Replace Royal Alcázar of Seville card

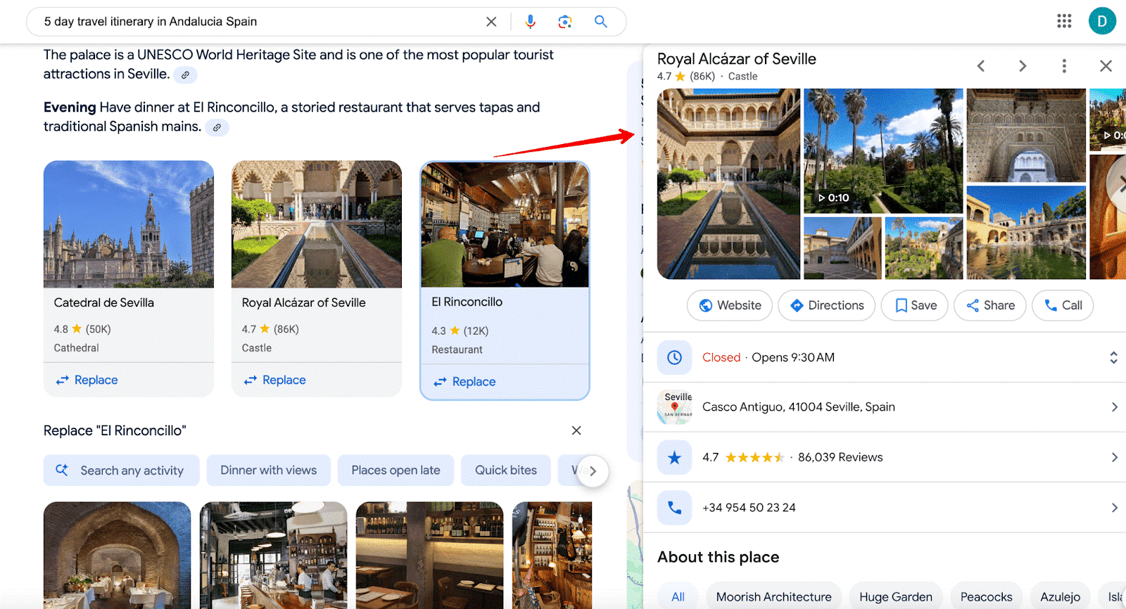tap(275, 380)
